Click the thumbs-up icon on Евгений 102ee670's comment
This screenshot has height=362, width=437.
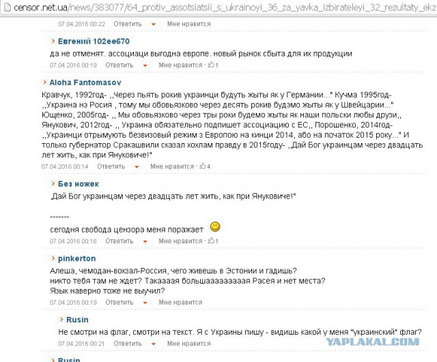[211, 65]
